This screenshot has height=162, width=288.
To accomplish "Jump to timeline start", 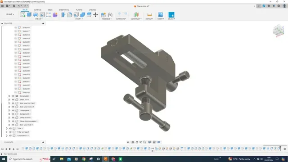I will tap(2, 149).
